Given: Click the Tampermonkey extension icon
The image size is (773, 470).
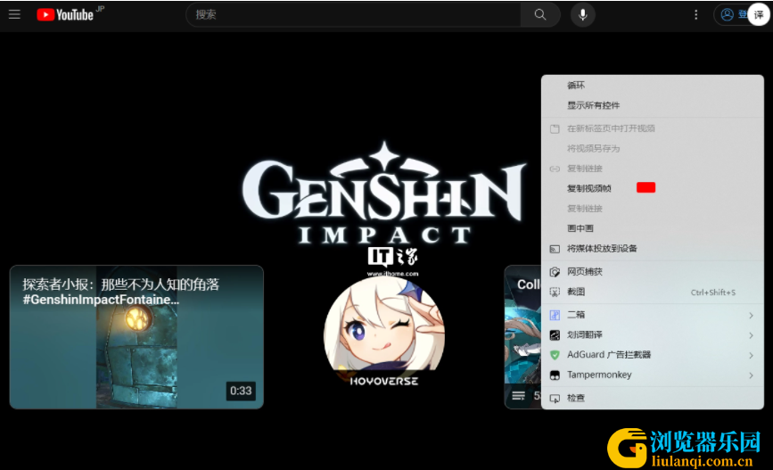Looking at the screenshot, I should [555, 375].
